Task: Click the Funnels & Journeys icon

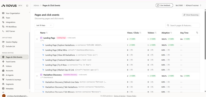Action: coord(3,80)
